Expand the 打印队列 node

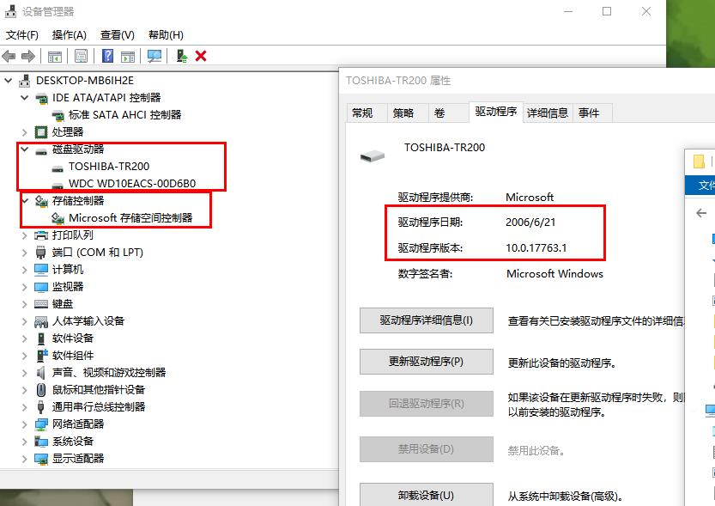(x=25, y=235)
